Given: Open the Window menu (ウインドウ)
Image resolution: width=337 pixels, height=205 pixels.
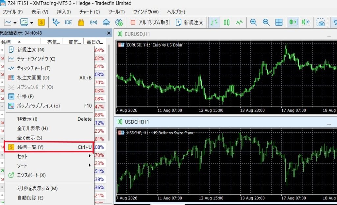Looking at the screenshot, I should (146, 12).
